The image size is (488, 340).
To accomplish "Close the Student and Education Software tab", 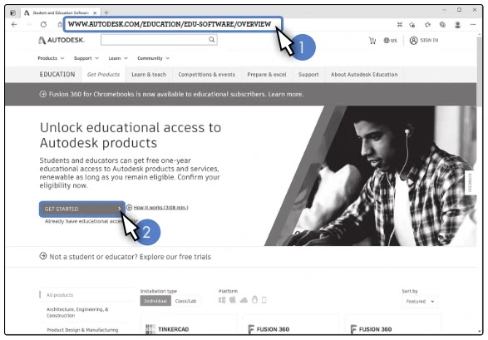I will tap(95, 12).
